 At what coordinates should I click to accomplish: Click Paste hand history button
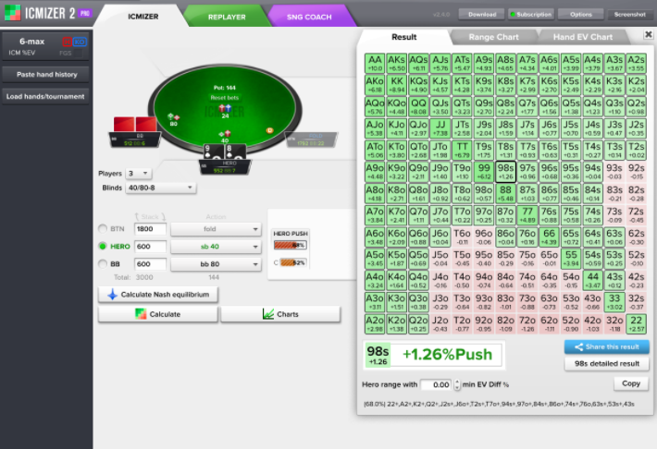(46, 75)
